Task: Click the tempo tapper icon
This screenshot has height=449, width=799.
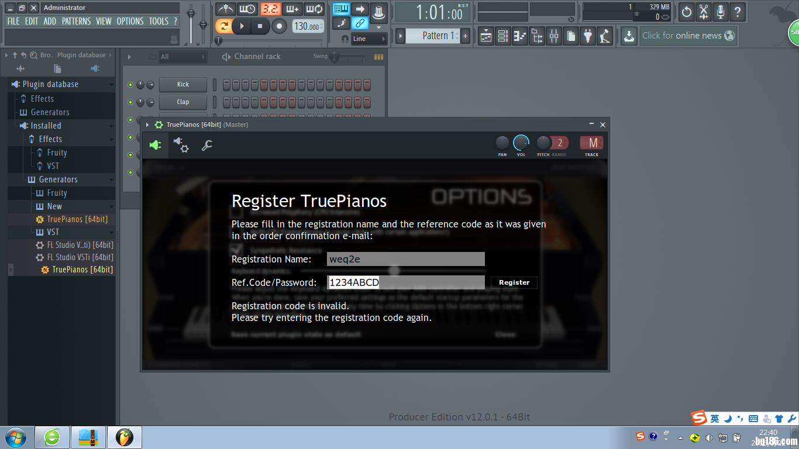Action: pyautogui.click(x=605, y=36)
